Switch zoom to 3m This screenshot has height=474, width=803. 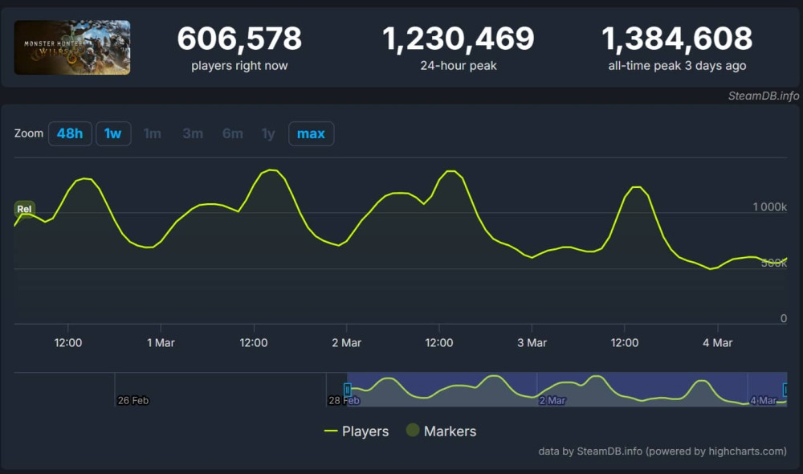193,133
